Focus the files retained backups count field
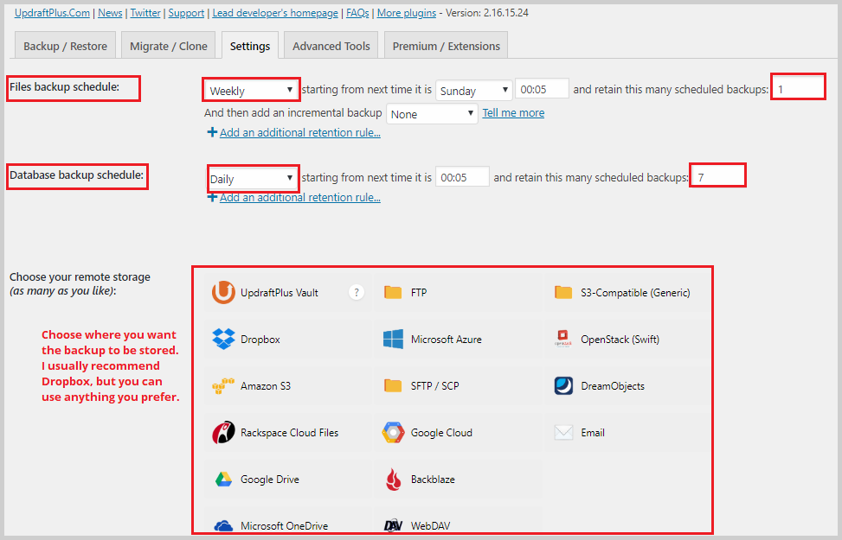This screenshot has width=842, height=540. (798, 87)
